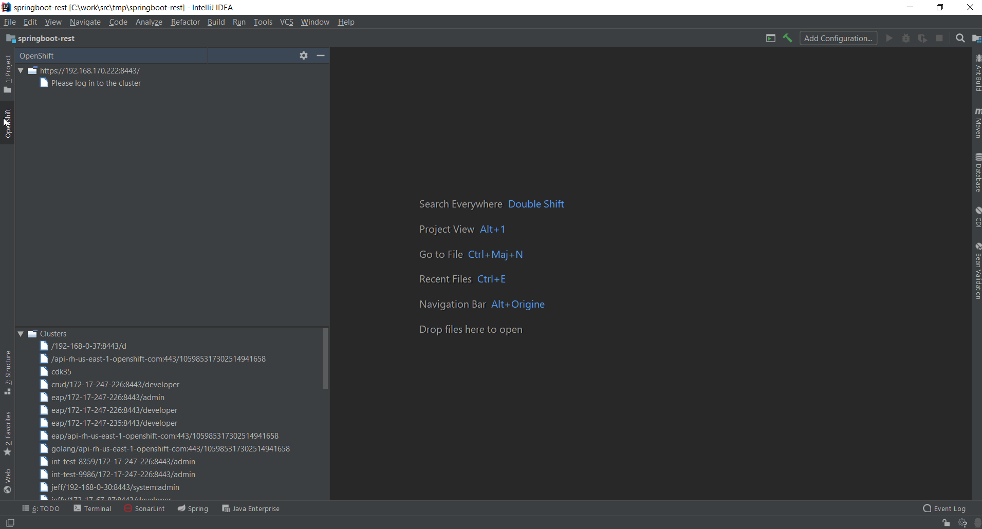Hide the OpenShift panel with minimize icon
This screenshot has width=982, height=529.
point(321,55)
